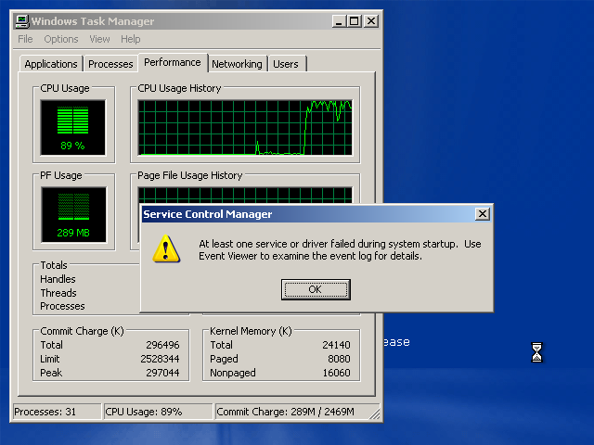Click the CPU Usage History graph

245,128
